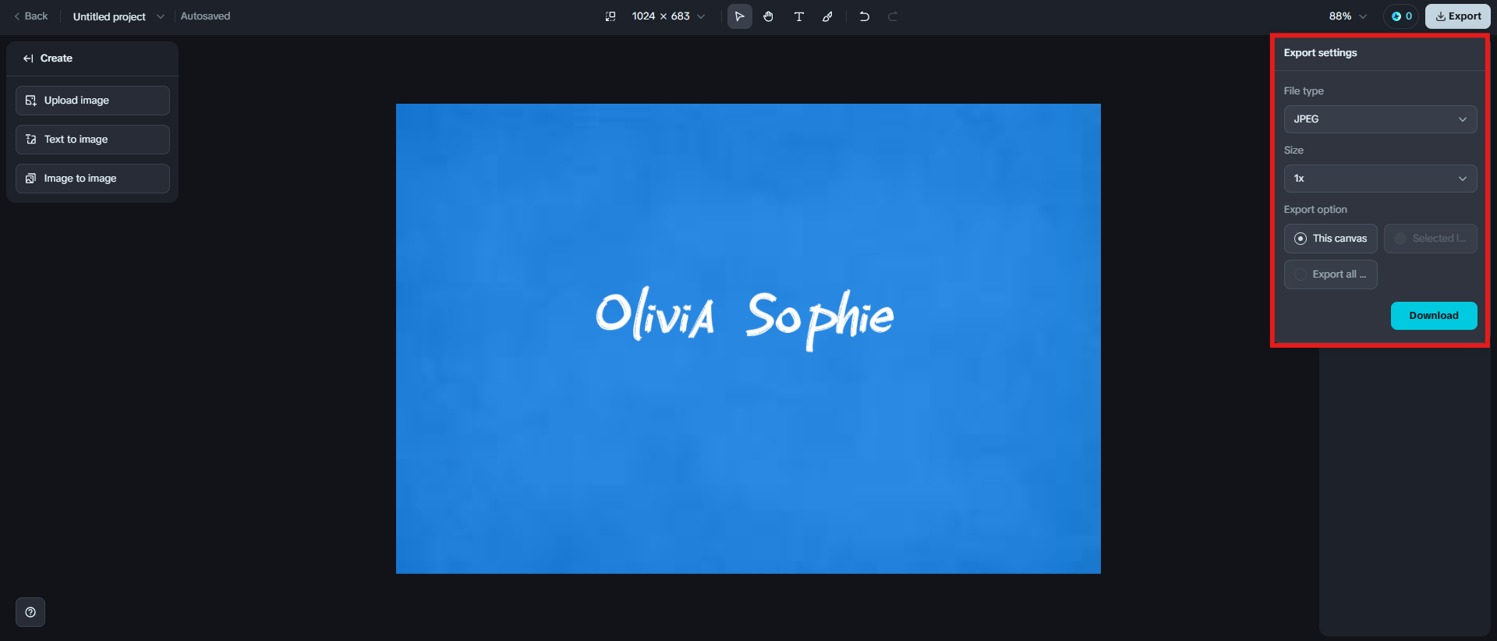The image size is (1497, 641).
Task: Click the Upload image button
Action: click(x=93, y=101)
